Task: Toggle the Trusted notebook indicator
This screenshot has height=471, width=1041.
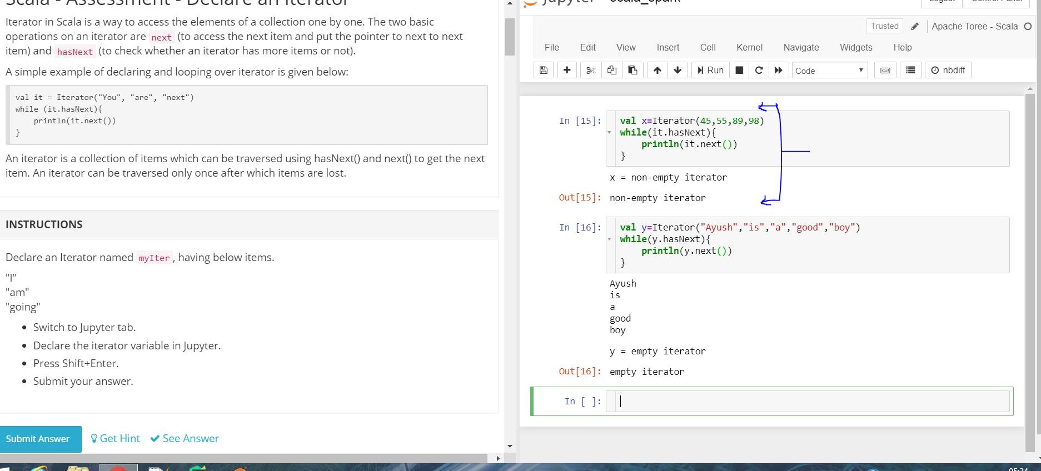Action: click(x=884, y=26)
